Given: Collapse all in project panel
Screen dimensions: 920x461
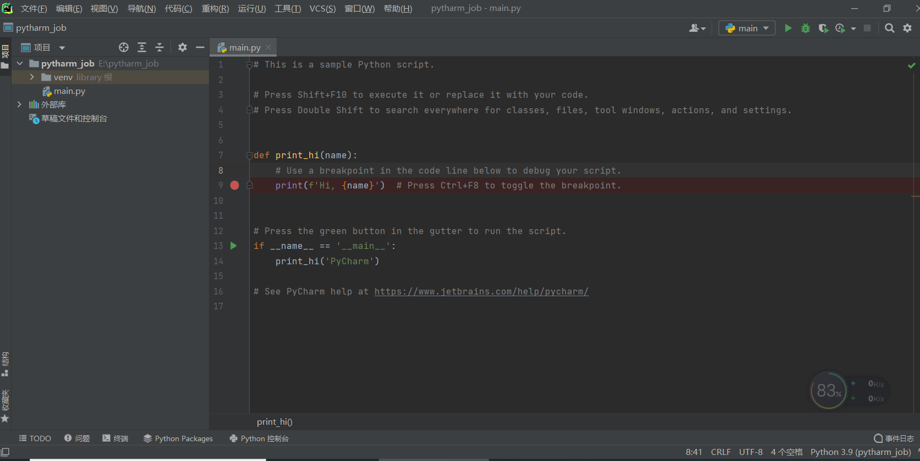Looking at the screenshot, I should pyautogui.click(x=159, y=47).
